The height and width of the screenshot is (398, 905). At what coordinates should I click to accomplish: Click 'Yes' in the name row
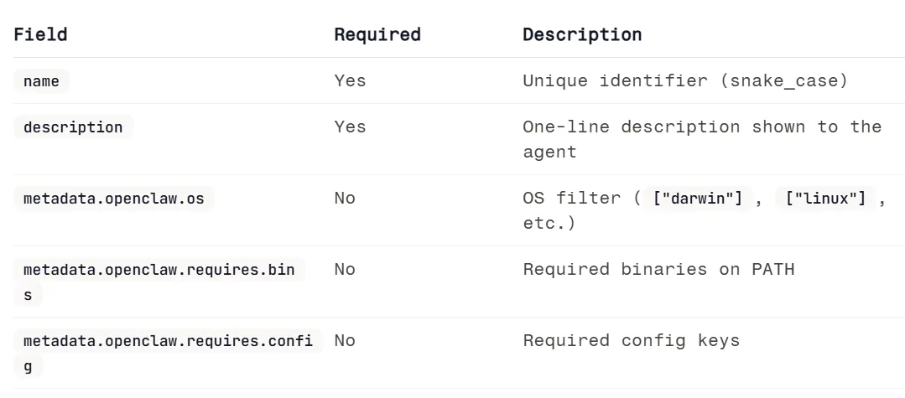[350, 80]
